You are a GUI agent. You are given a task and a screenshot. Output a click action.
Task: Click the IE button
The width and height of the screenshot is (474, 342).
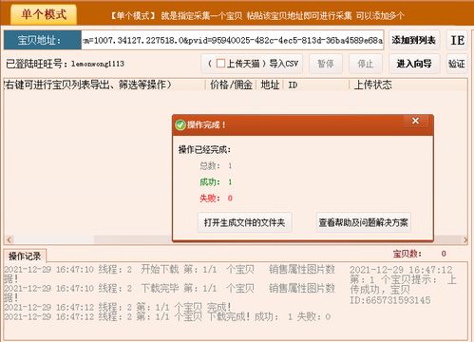[457, 40]
